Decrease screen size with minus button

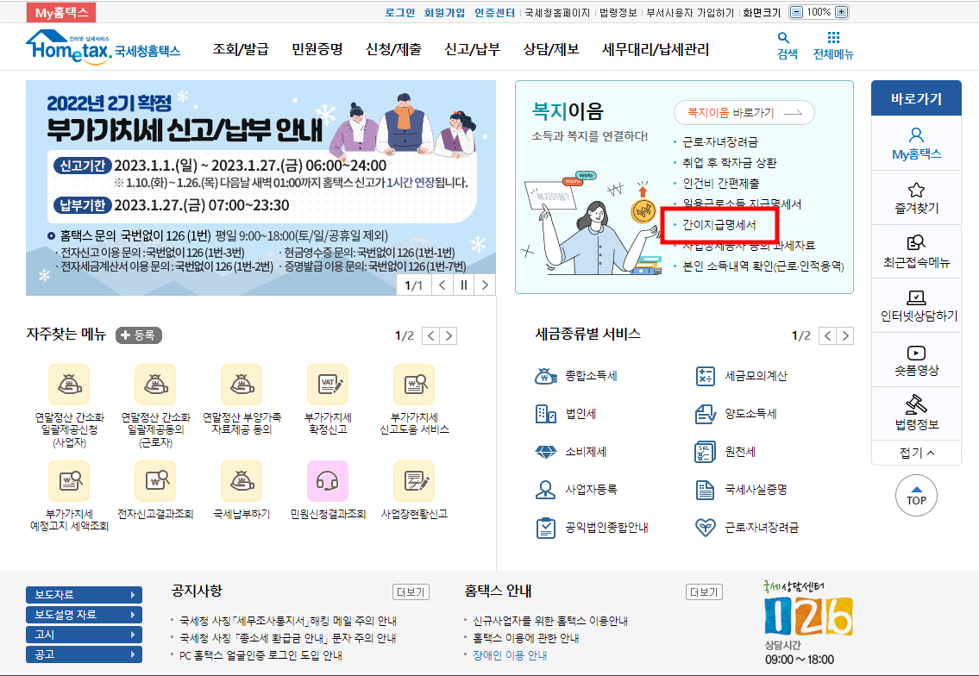click(x=796, y=12)
